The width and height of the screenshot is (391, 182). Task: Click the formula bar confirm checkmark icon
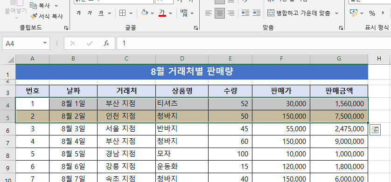(90, 43)
